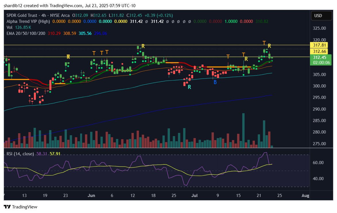Click the cyan R signal marker below candles

(189, 87)
